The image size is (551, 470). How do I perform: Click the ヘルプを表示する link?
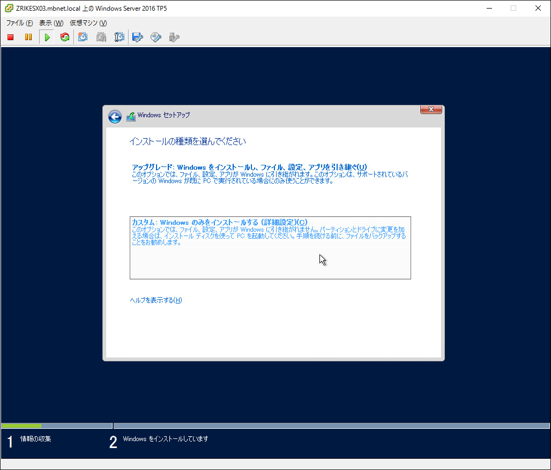(156, 300)
